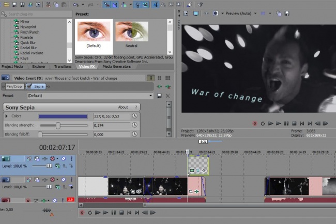The height and width of the screenshot is (224, 336).
Task: Click Play in the preview transport
Action: click(x=278, y=124)
